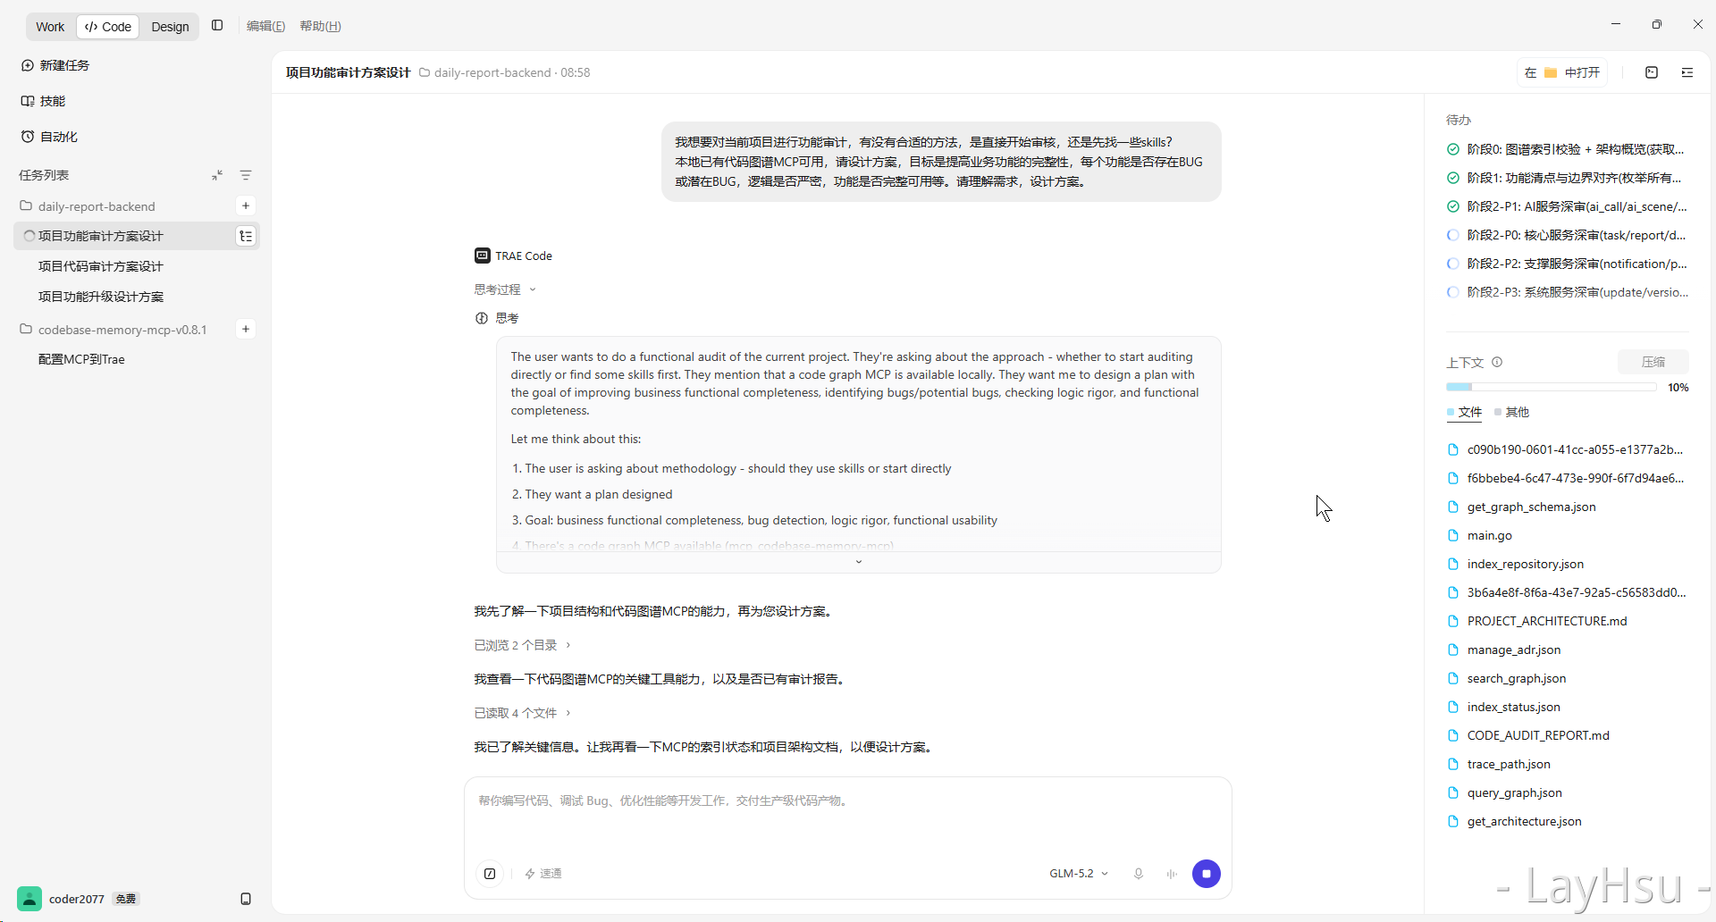Open the GLM-5.2 model dropdown

click(x=1079, y=874)
